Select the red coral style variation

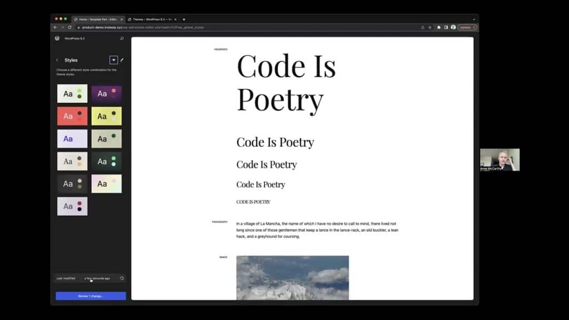pyautogui.click(x=72, y=116)
